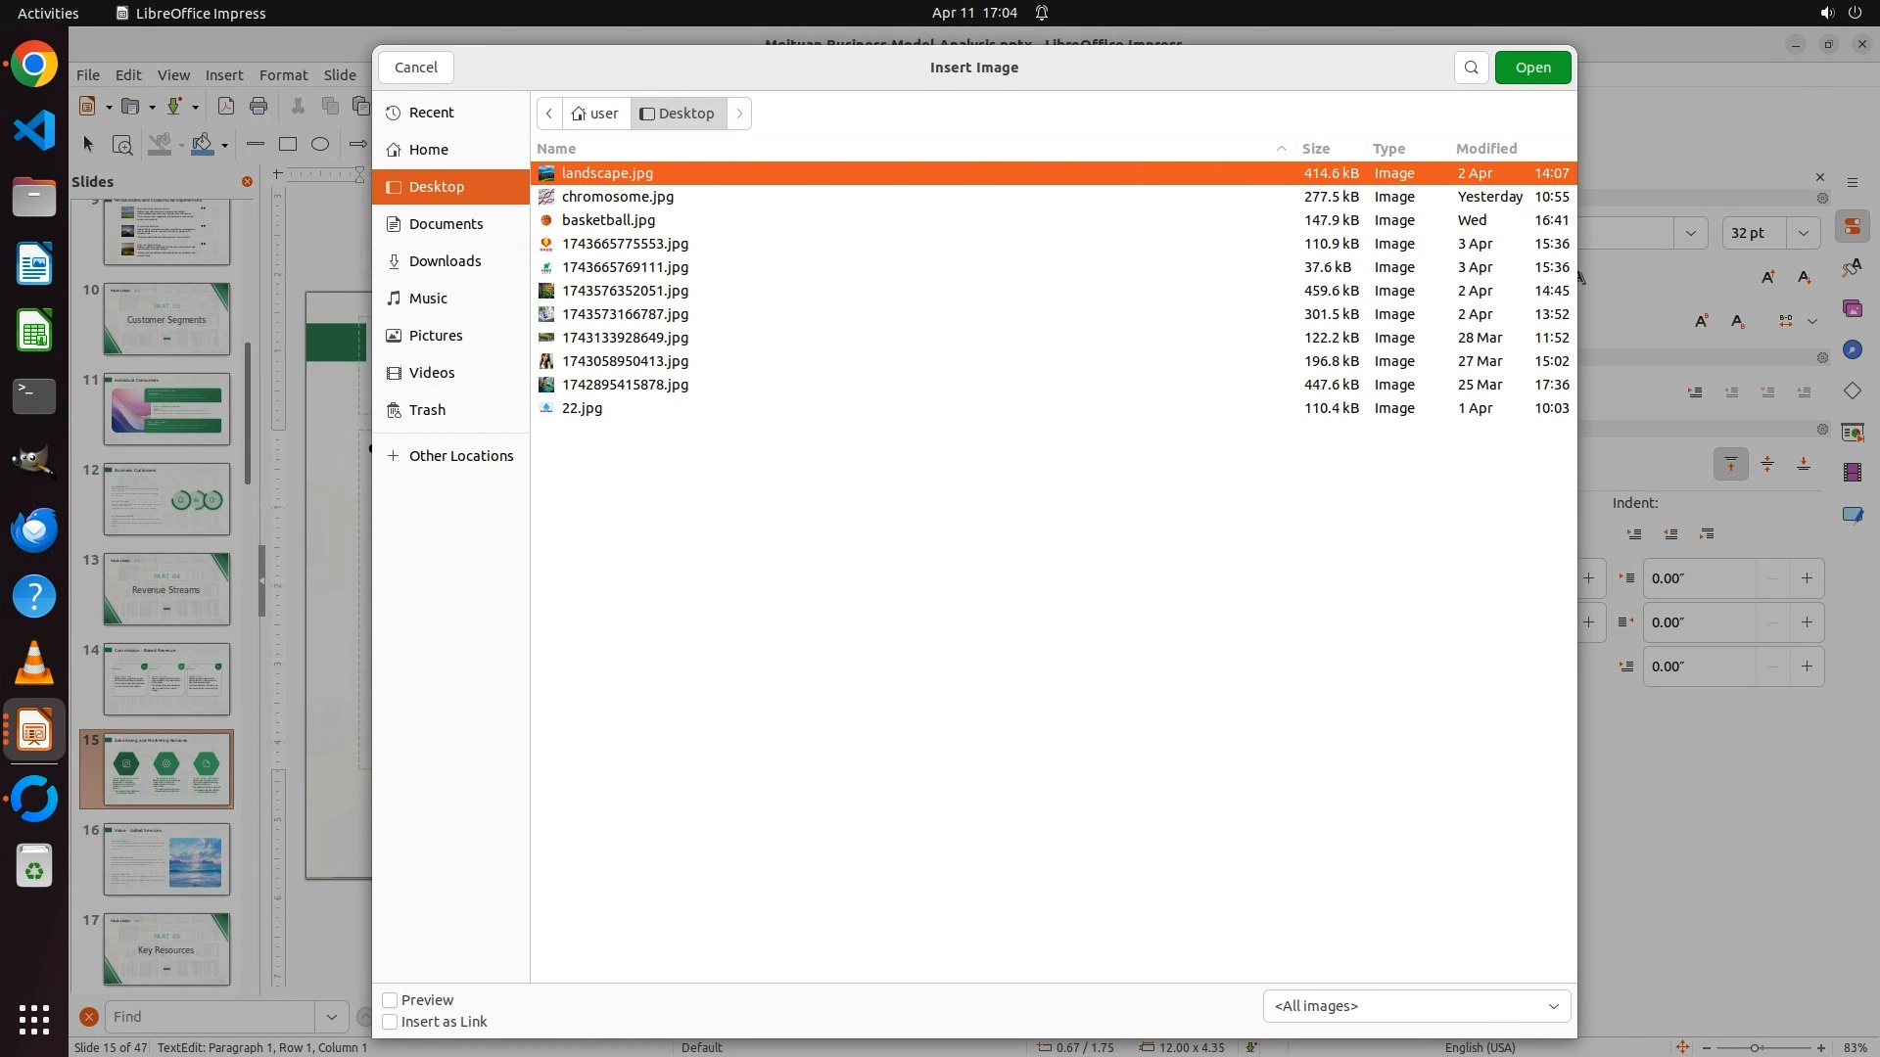Close the Slides panel
Screen dimensions: 1880x1057
(x=247, y=182)
